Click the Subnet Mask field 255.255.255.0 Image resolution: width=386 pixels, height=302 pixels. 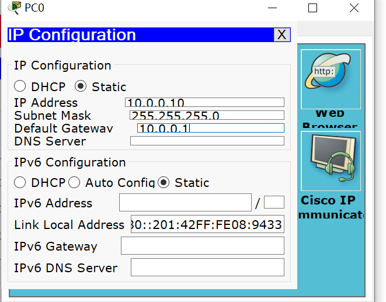pos(207,115)
